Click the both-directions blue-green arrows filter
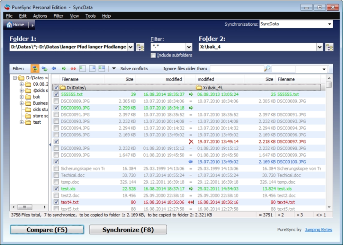Screen dimensions: 343x245 (45, 69)
